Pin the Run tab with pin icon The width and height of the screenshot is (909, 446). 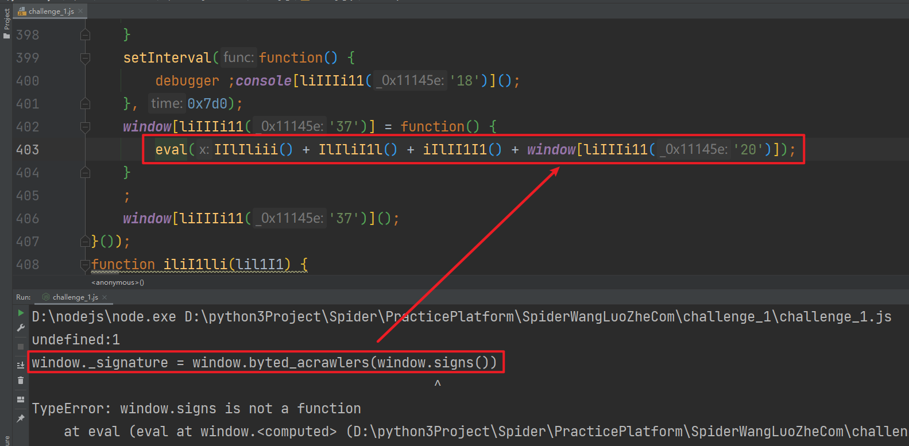(21, 418)
